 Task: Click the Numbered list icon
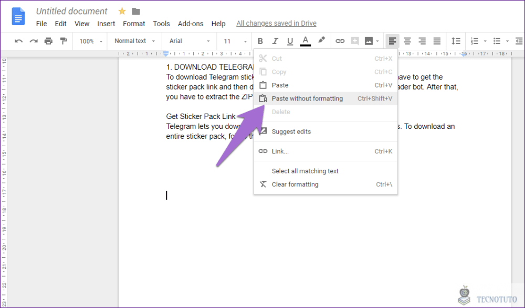[475, 41]
